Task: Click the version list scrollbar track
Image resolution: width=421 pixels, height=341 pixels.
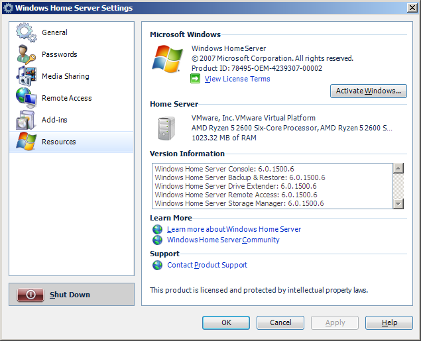Action: [x=398, y=186]
